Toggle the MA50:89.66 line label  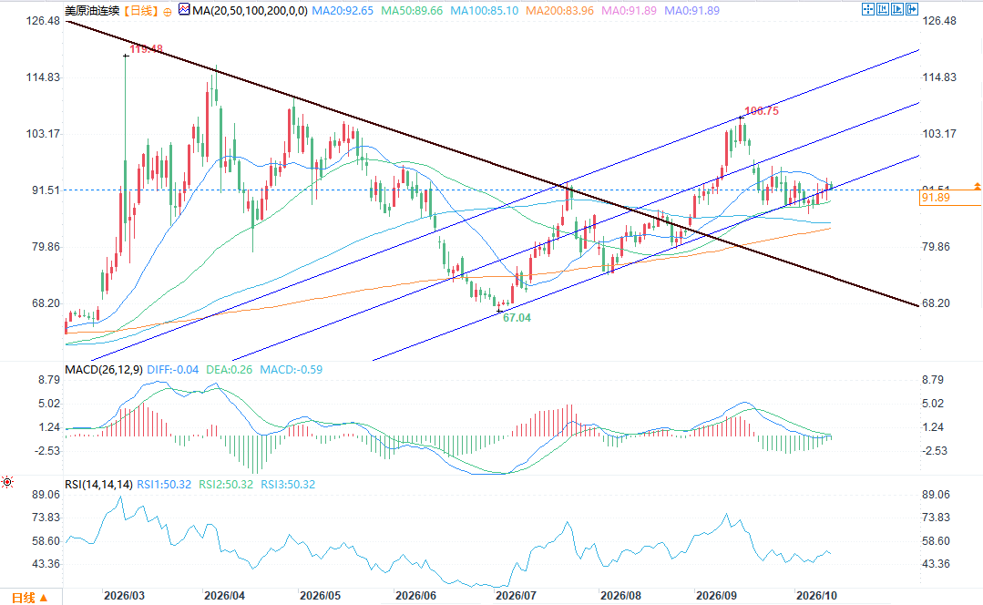coord(412,11)
